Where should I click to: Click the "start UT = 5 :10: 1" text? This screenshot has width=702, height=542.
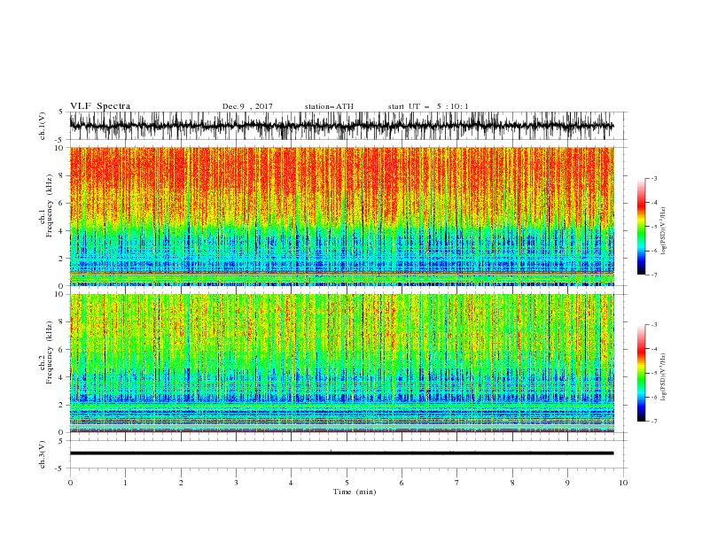[x=428, y=106]
